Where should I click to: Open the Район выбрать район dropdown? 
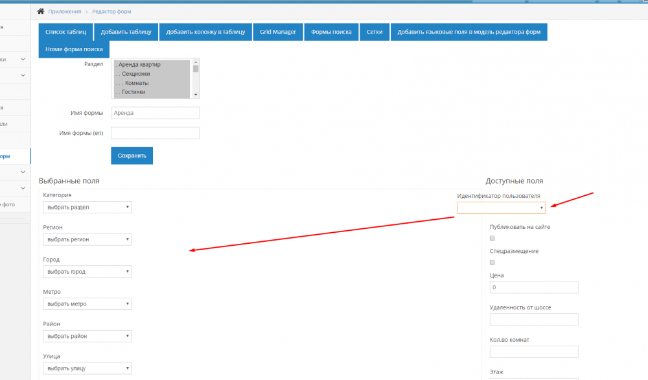[87, 336]
